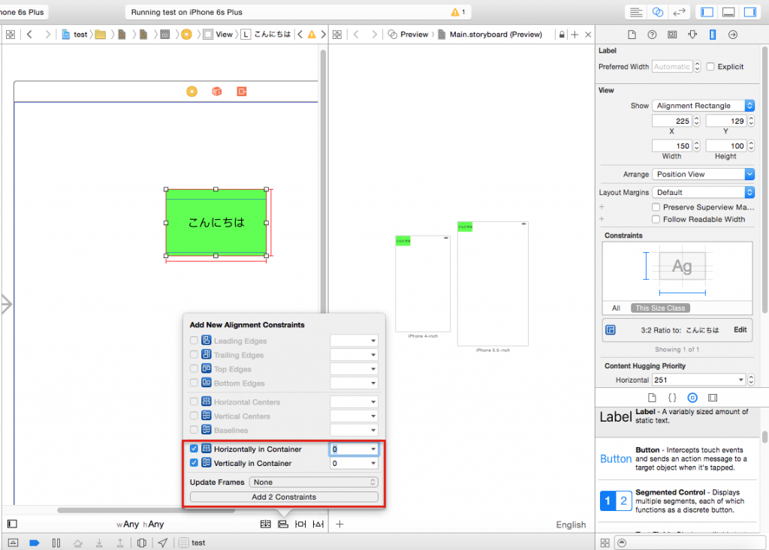Image resolution: width=769 pixels, height=550 pixels.
Task: Open the Show Alignment Rectangle dropdown
Action: [702, 106]
